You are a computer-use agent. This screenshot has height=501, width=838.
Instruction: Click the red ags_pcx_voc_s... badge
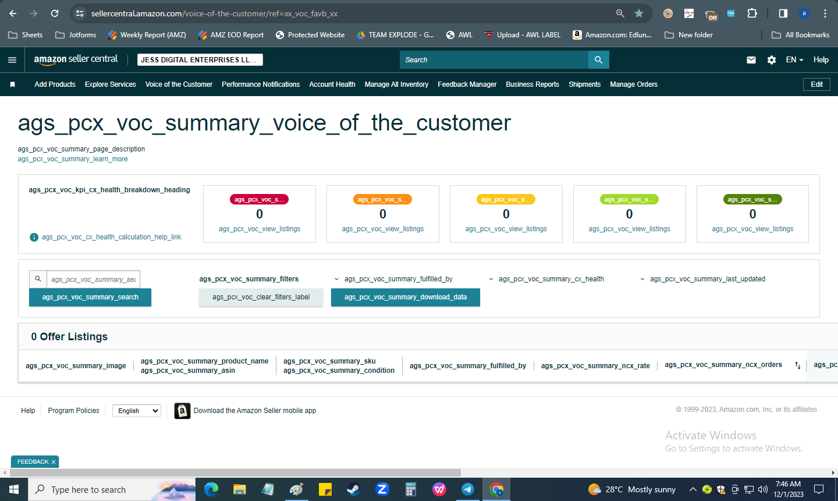tap(260, 199)
